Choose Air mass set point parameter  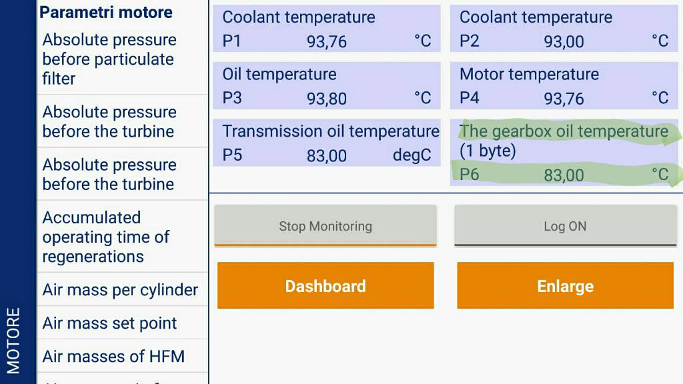click(123, 323)
